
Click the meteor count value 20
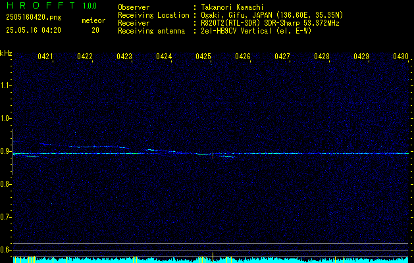pos(95,30)
